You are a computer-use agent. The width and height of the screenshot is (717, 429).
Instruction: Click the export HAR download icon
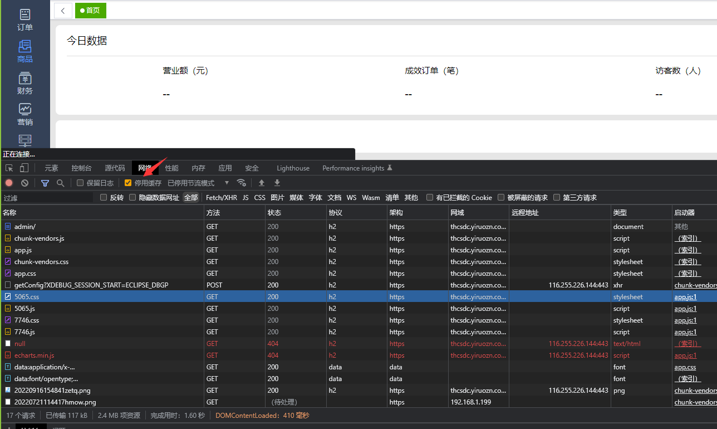[x=277, y=183]
